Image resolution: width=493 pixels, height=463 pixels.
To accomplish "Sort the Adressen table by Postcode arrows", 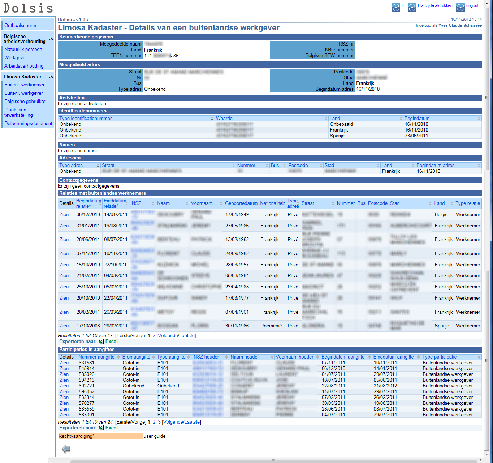I will click(321, 166).
